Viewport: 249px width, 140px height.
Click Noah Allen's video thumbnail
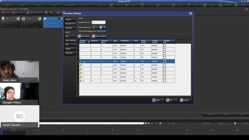pos(19,72)
